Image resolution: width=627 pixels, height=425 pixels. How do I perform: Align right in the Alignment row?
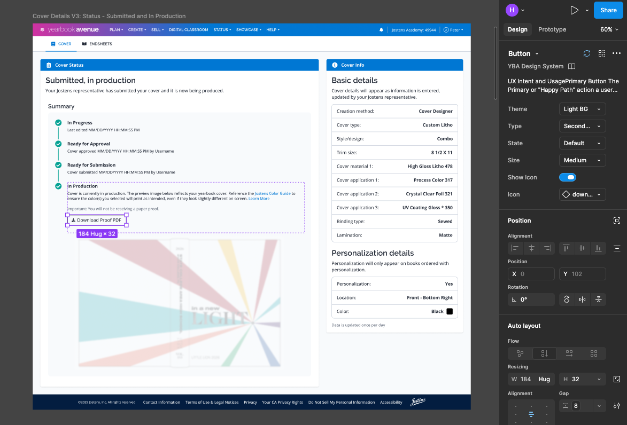547,248
